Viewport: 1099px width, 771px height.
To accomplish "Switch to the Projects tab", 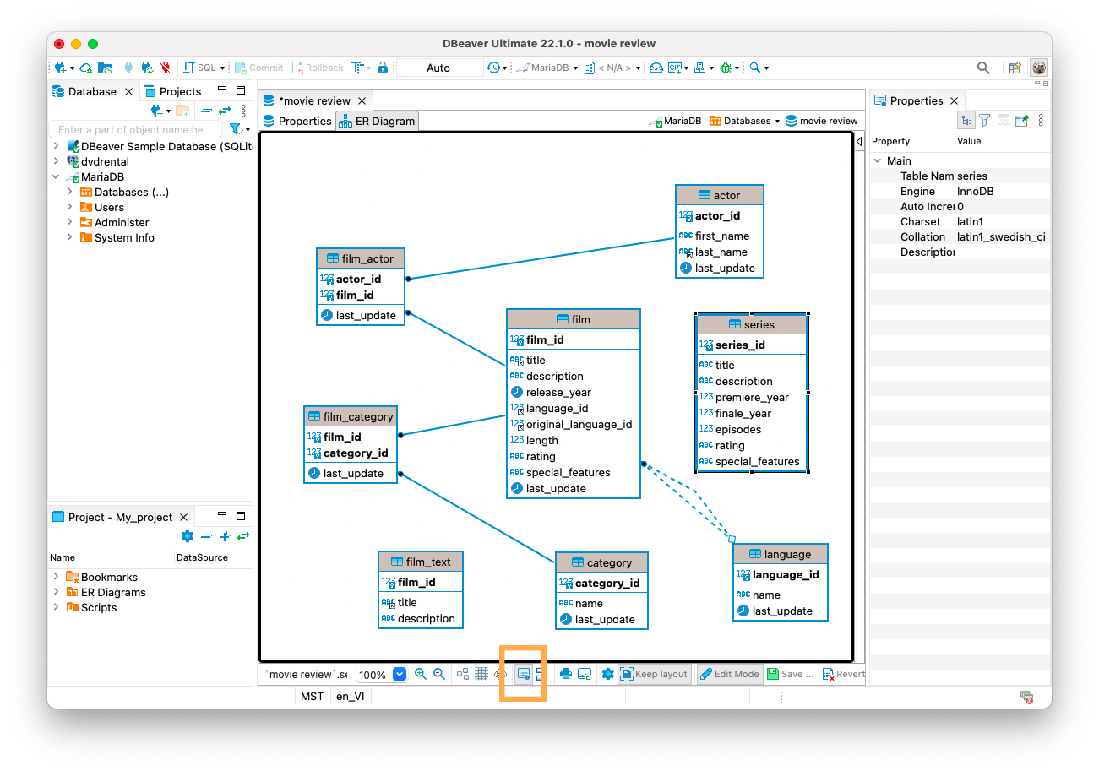I will 172,91.
